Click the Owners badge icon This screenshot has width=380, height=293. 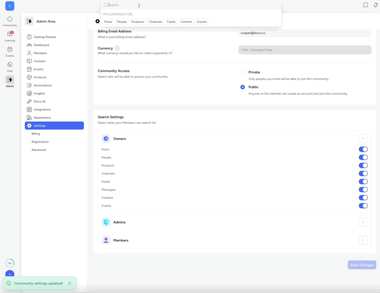[x=106, y=138]
